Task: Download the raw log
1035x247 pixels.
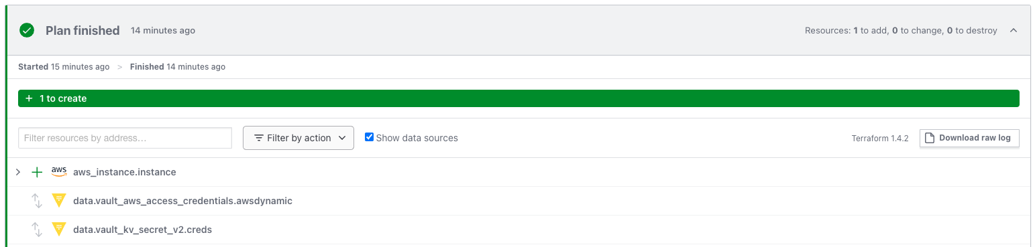Action: coord(969,138)
